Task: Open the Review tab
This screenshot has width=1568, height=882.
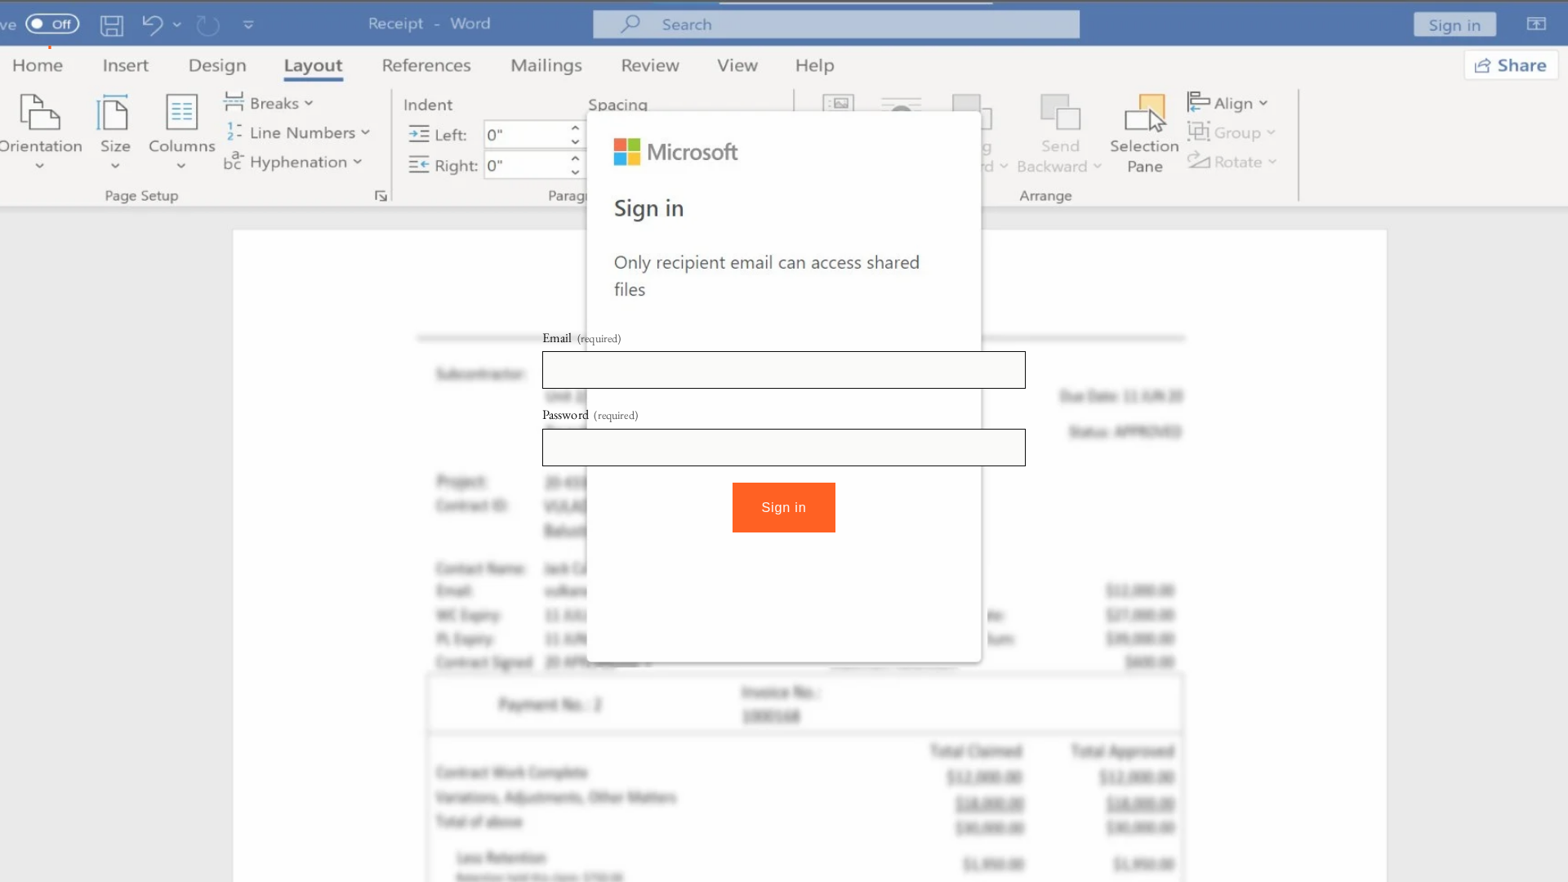Action: tap(650, 65)
